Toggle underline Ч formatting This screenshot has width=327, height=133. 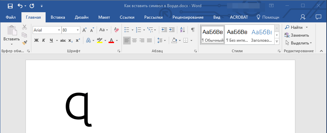click(x=51, y=40)
